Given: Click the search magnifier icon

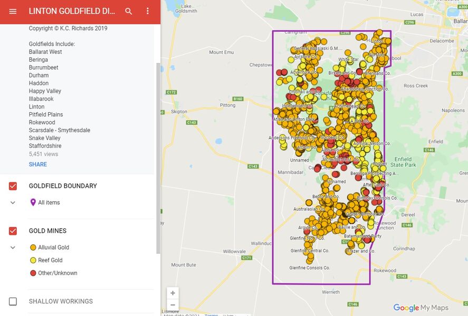Looking at the screenshot, I should [128, 11].
